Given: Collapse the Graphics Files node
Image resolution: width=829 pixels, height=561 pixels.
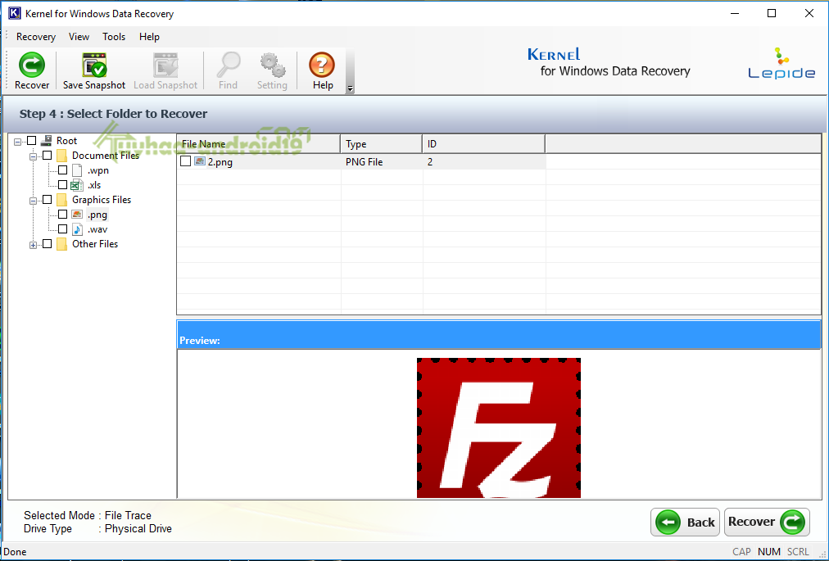Looking at the screenshot, I should [33, 201].
